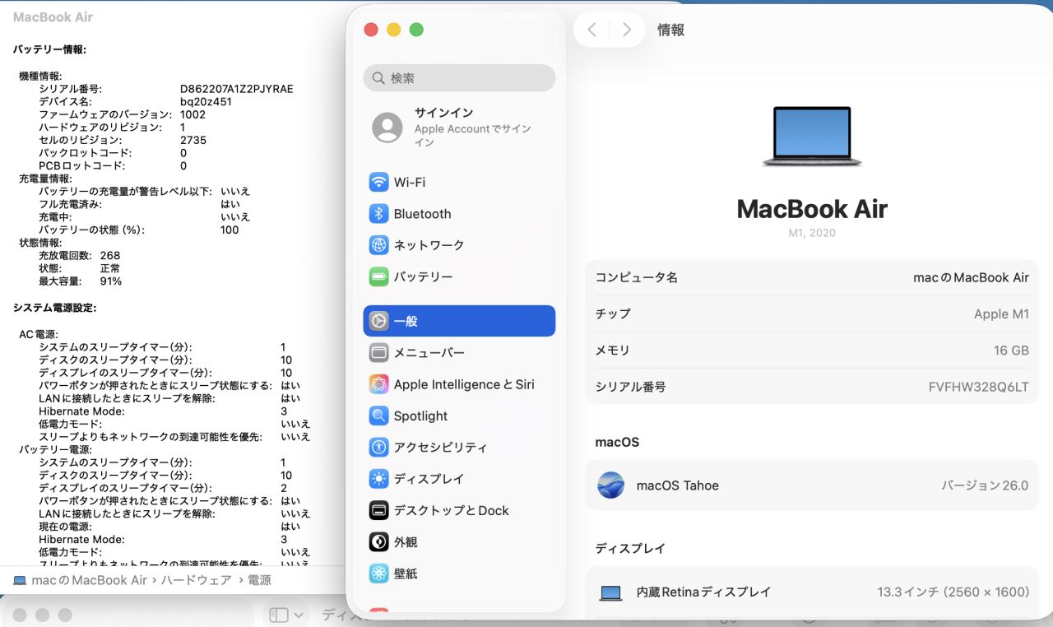The width and height of the screenshot is (1053, 627).
Task: Select 一般 in the sidebar
Action: coord(459,321)
